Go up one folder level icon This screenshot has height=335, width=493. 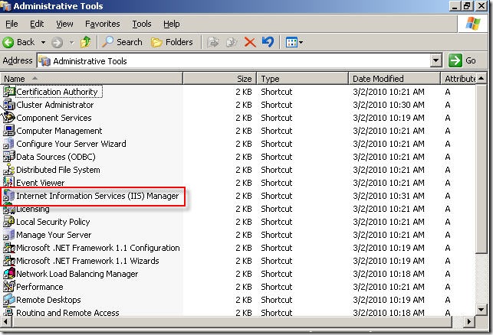[85, 42]
